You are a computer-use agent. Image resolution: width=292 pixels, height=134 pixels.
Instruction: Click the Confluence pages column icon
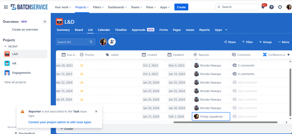pos(265,55)
